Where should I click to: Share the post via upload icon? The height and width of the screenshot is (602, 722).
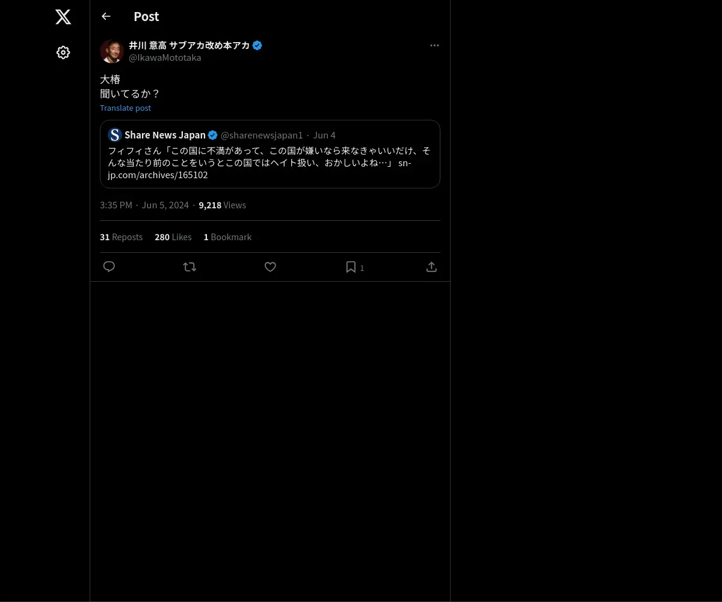(431, 267)
